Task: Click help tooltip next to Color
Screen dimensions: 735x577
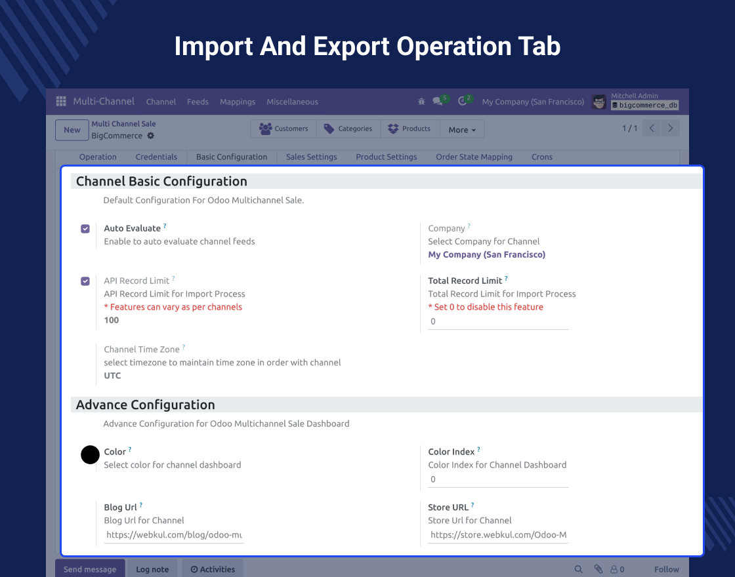Action: coord(130,449)
